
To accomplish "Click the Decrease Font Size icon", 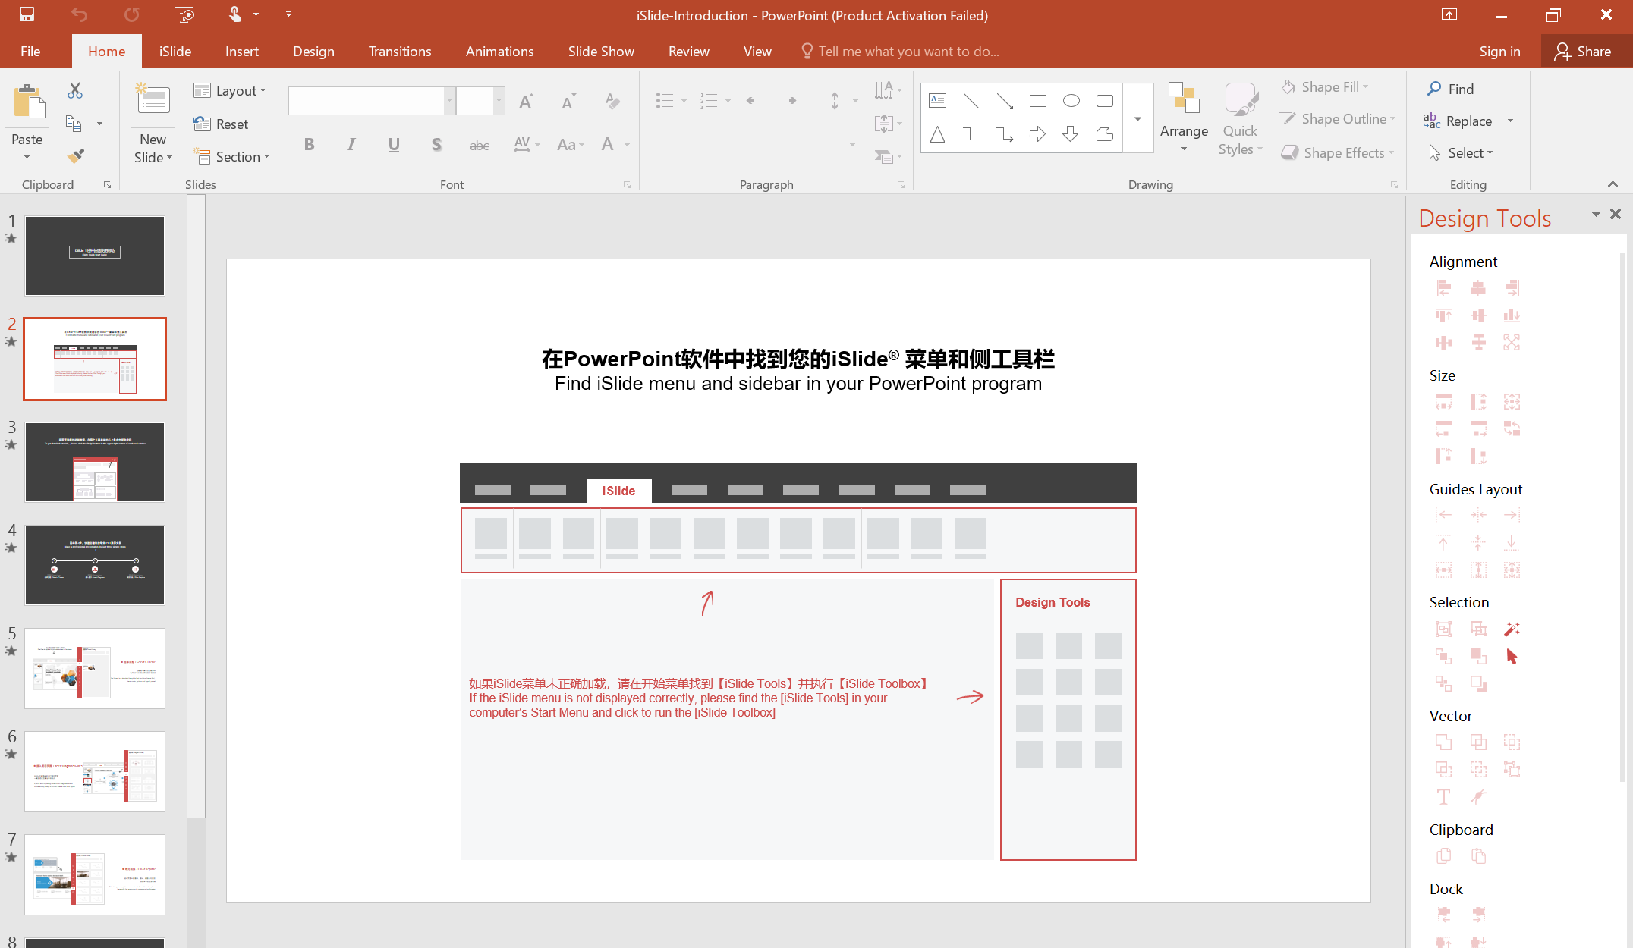I will 568,101.
